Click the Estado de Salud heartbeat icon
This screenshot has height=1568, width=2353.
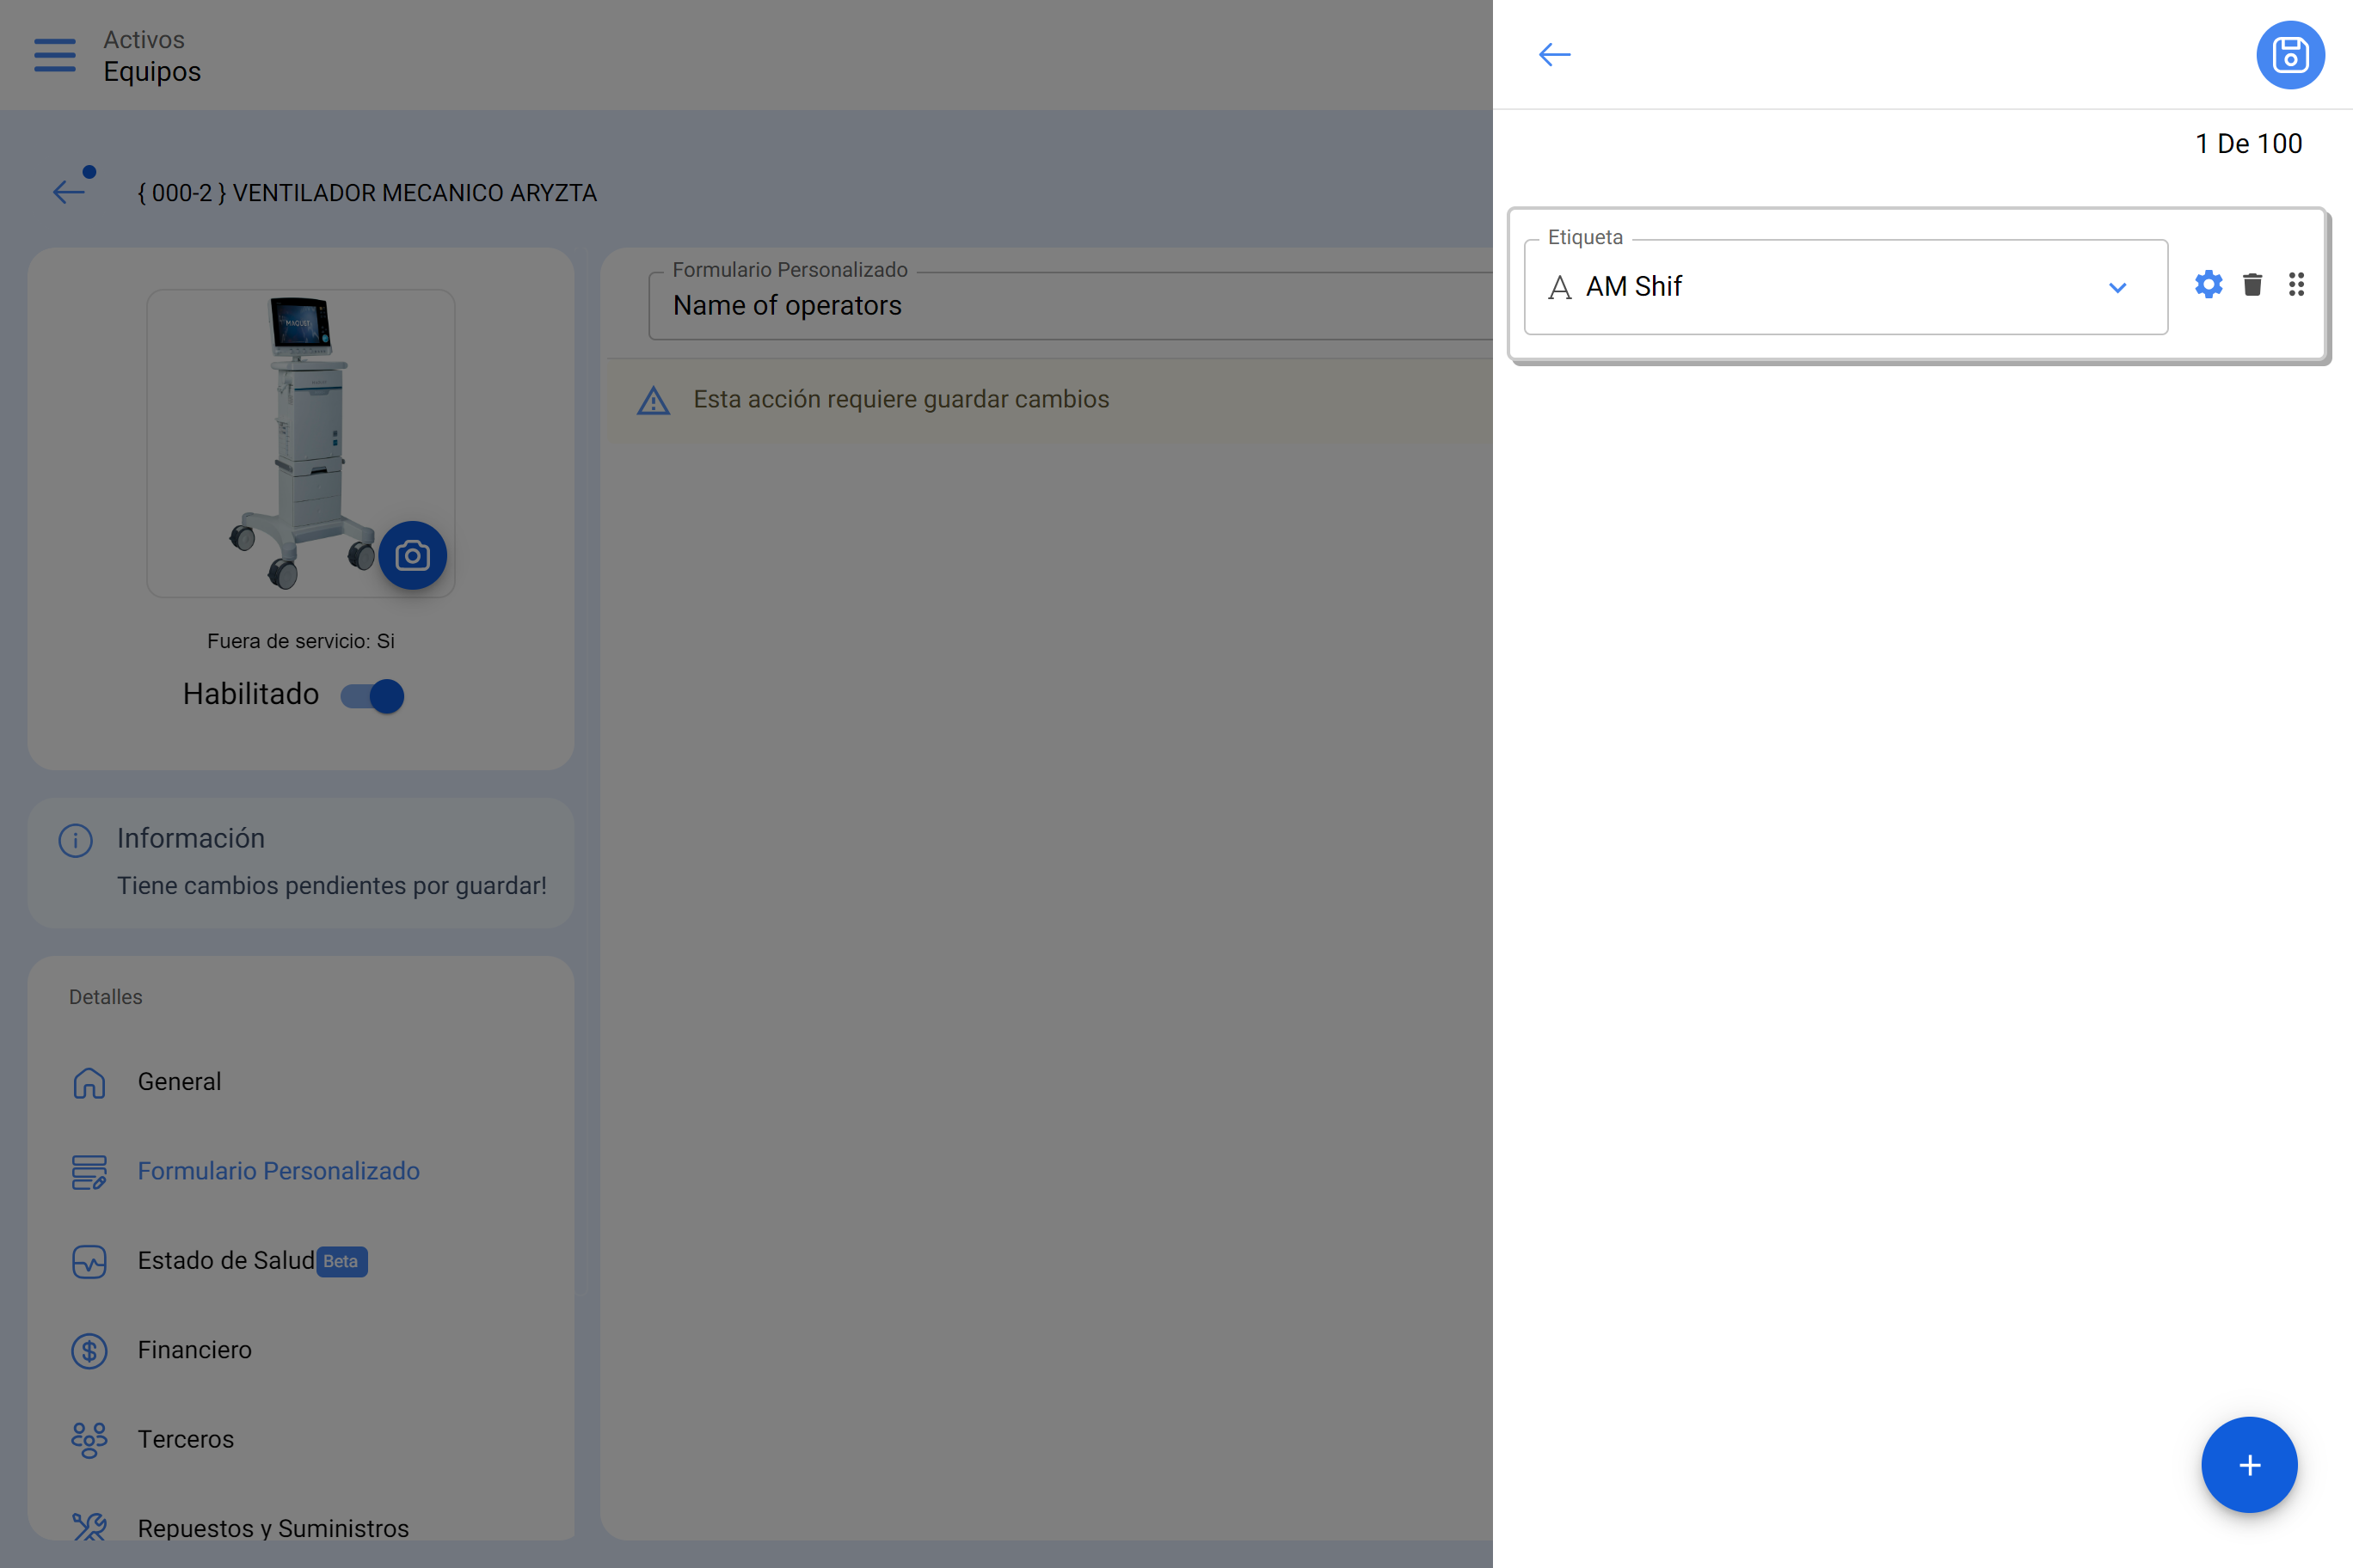[89, 1261]
